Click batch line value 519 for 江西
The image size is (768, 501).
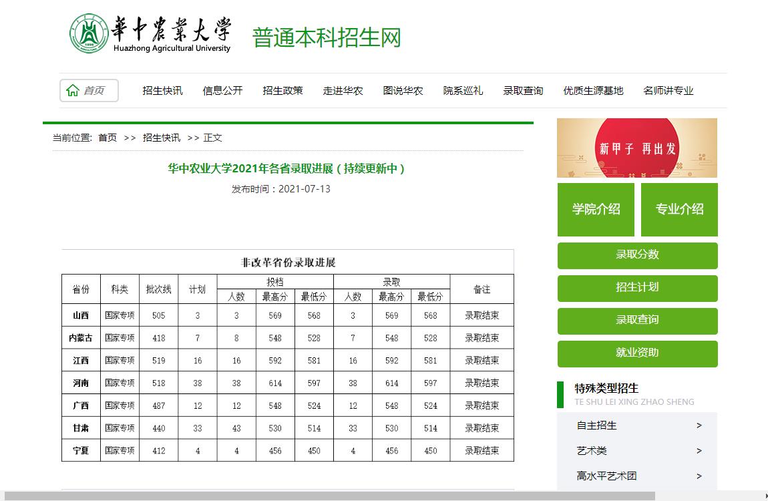[x=159, y=361]
